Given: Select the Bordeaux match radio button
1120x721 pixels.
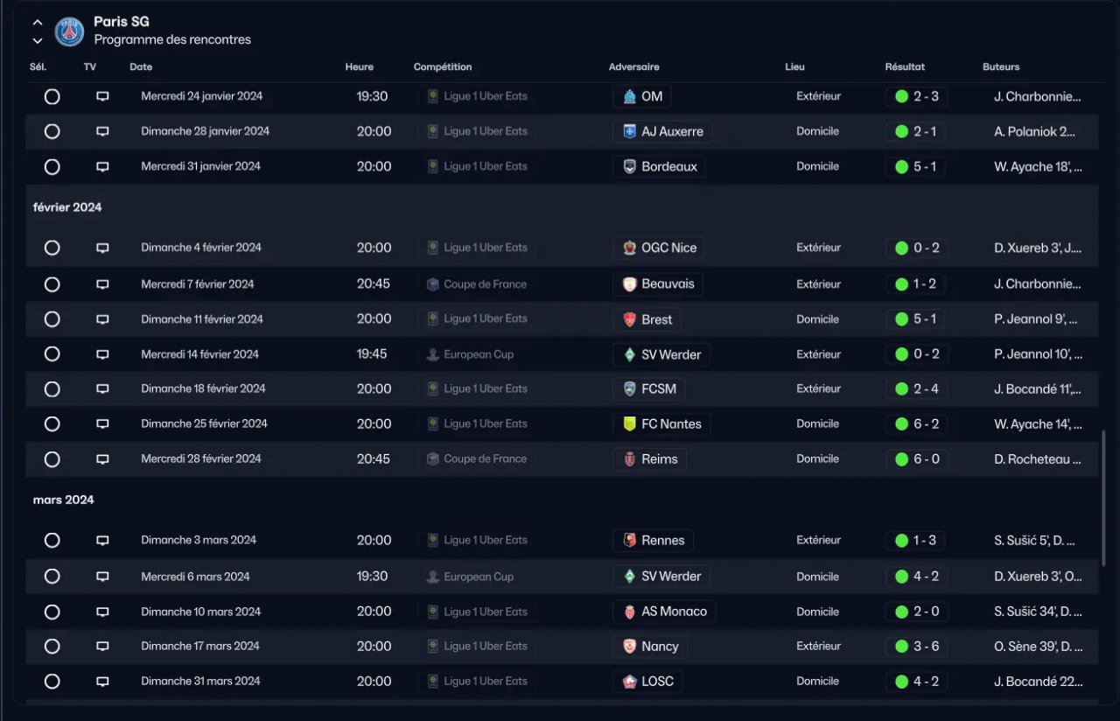Looking at the screenshot, I should tap(52, 166).
